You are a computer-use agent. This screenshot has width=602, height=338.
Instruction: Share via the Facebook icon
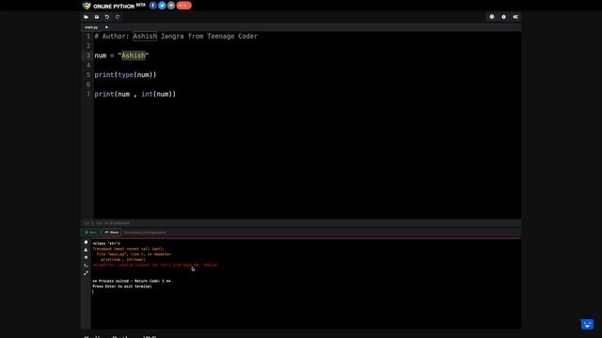152,6
